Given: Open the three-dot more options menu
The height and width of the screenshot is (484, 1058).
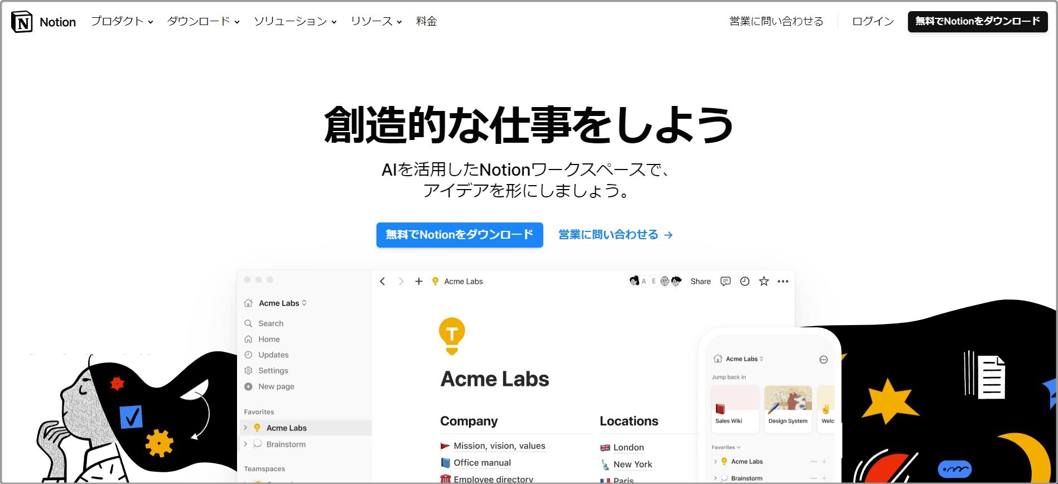Looking at the screenshot, I should click(783, 282).
